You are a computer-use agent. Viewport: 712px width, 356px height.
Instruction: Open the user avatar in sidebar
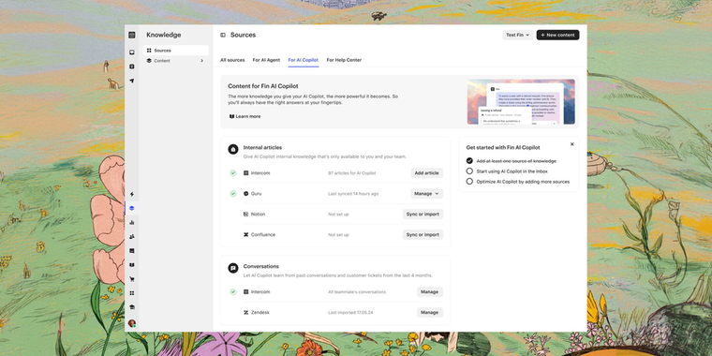(x=132, y=323)
